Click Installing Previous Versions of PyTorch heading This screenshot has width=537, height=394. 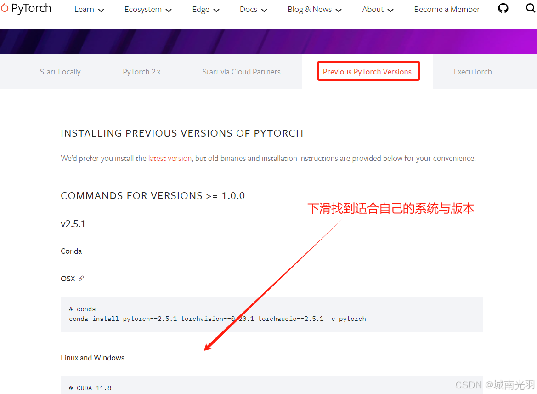coord(182,133)
